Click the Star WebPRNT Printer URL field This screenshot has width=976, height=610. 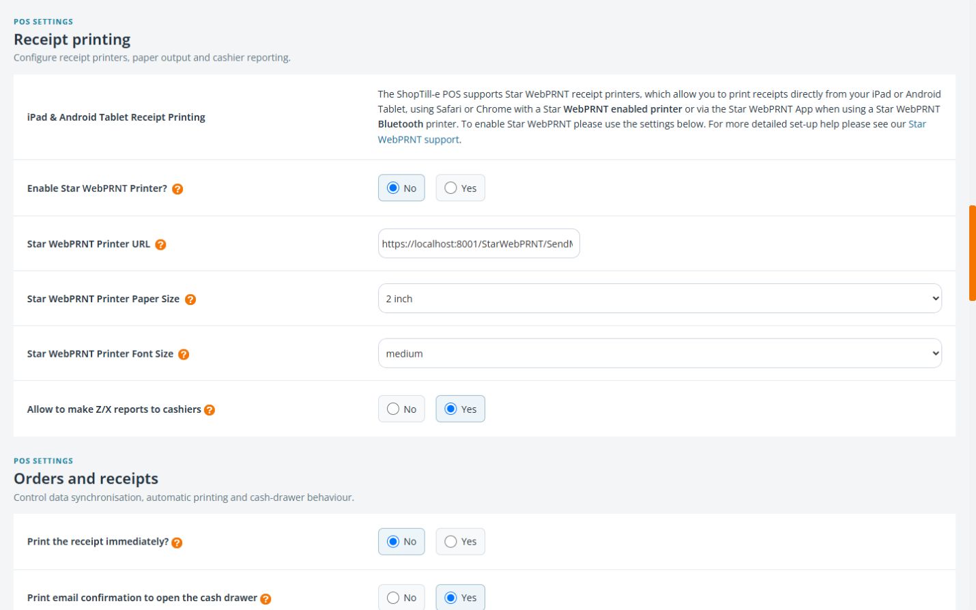479,244
